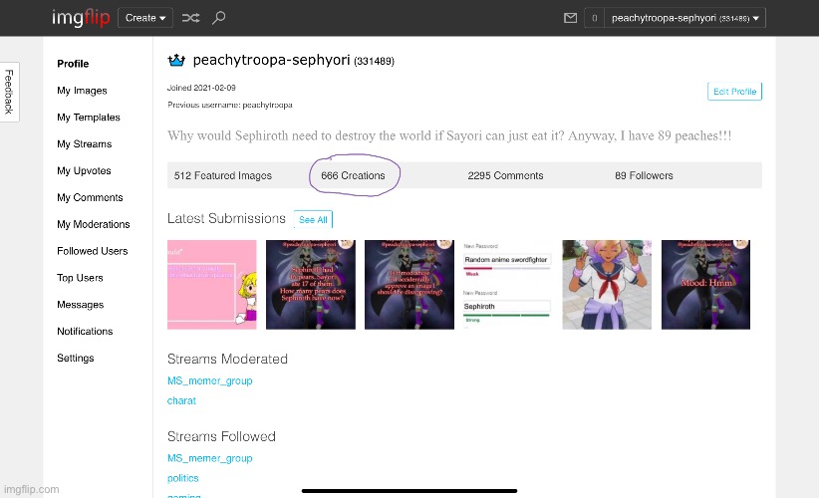Open the schoolgirl peace-sign thumbnail
Viewport: 819px width, 498px height.
(x=607, y=285)
